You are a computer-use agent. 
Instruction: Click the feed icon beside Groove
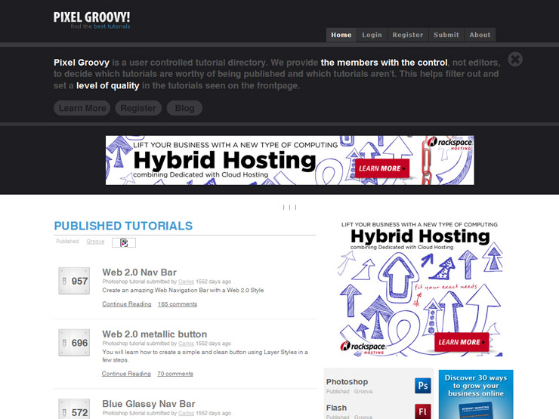(124, 242)
